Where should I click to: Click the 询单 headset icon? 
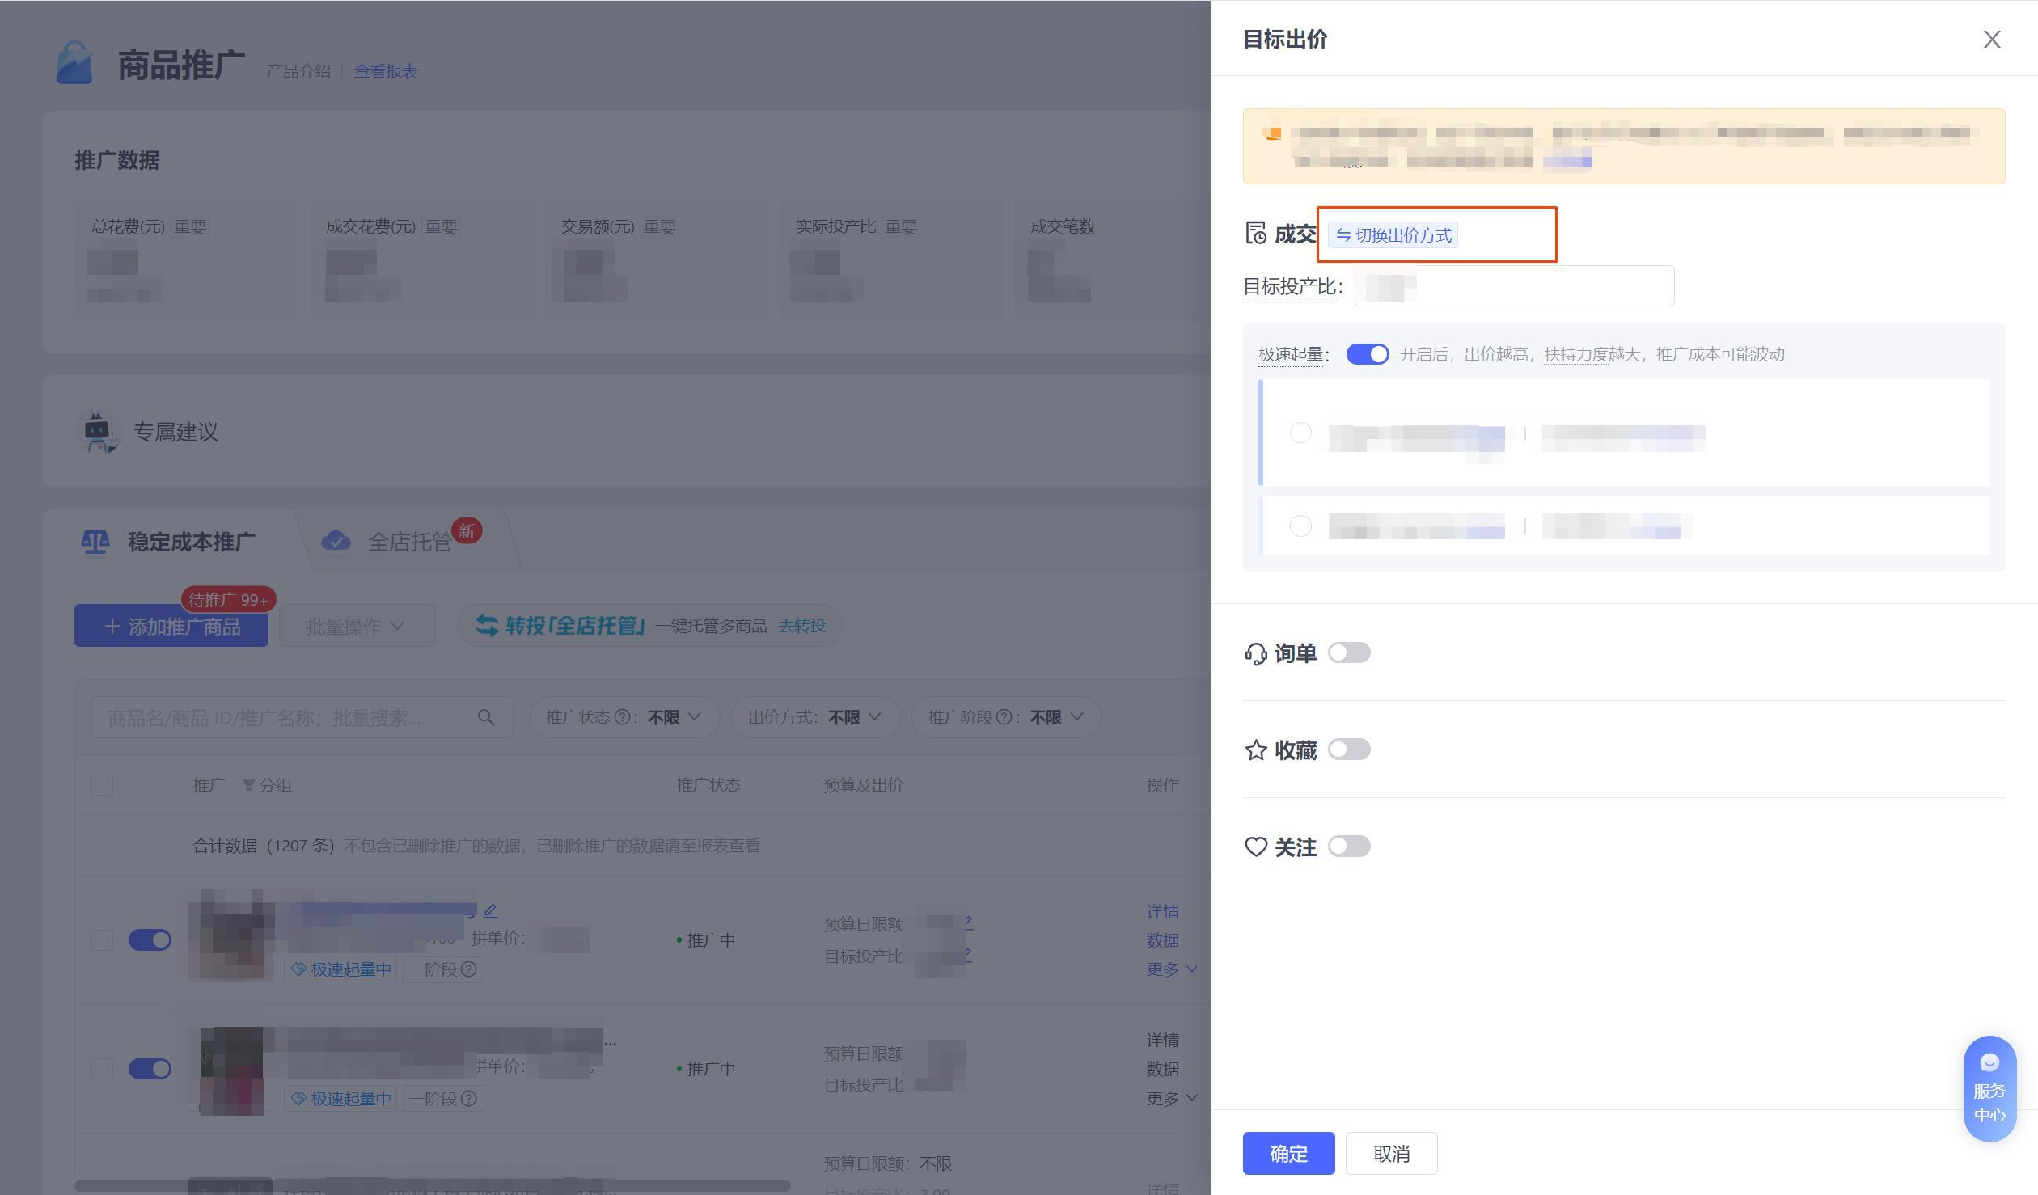point(1255,653)
